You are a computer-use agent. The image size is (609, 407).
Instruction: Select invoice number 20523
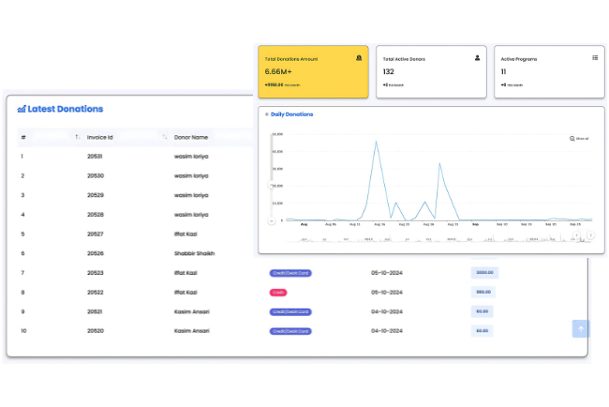pyautogui.click(x=96, y=273)
